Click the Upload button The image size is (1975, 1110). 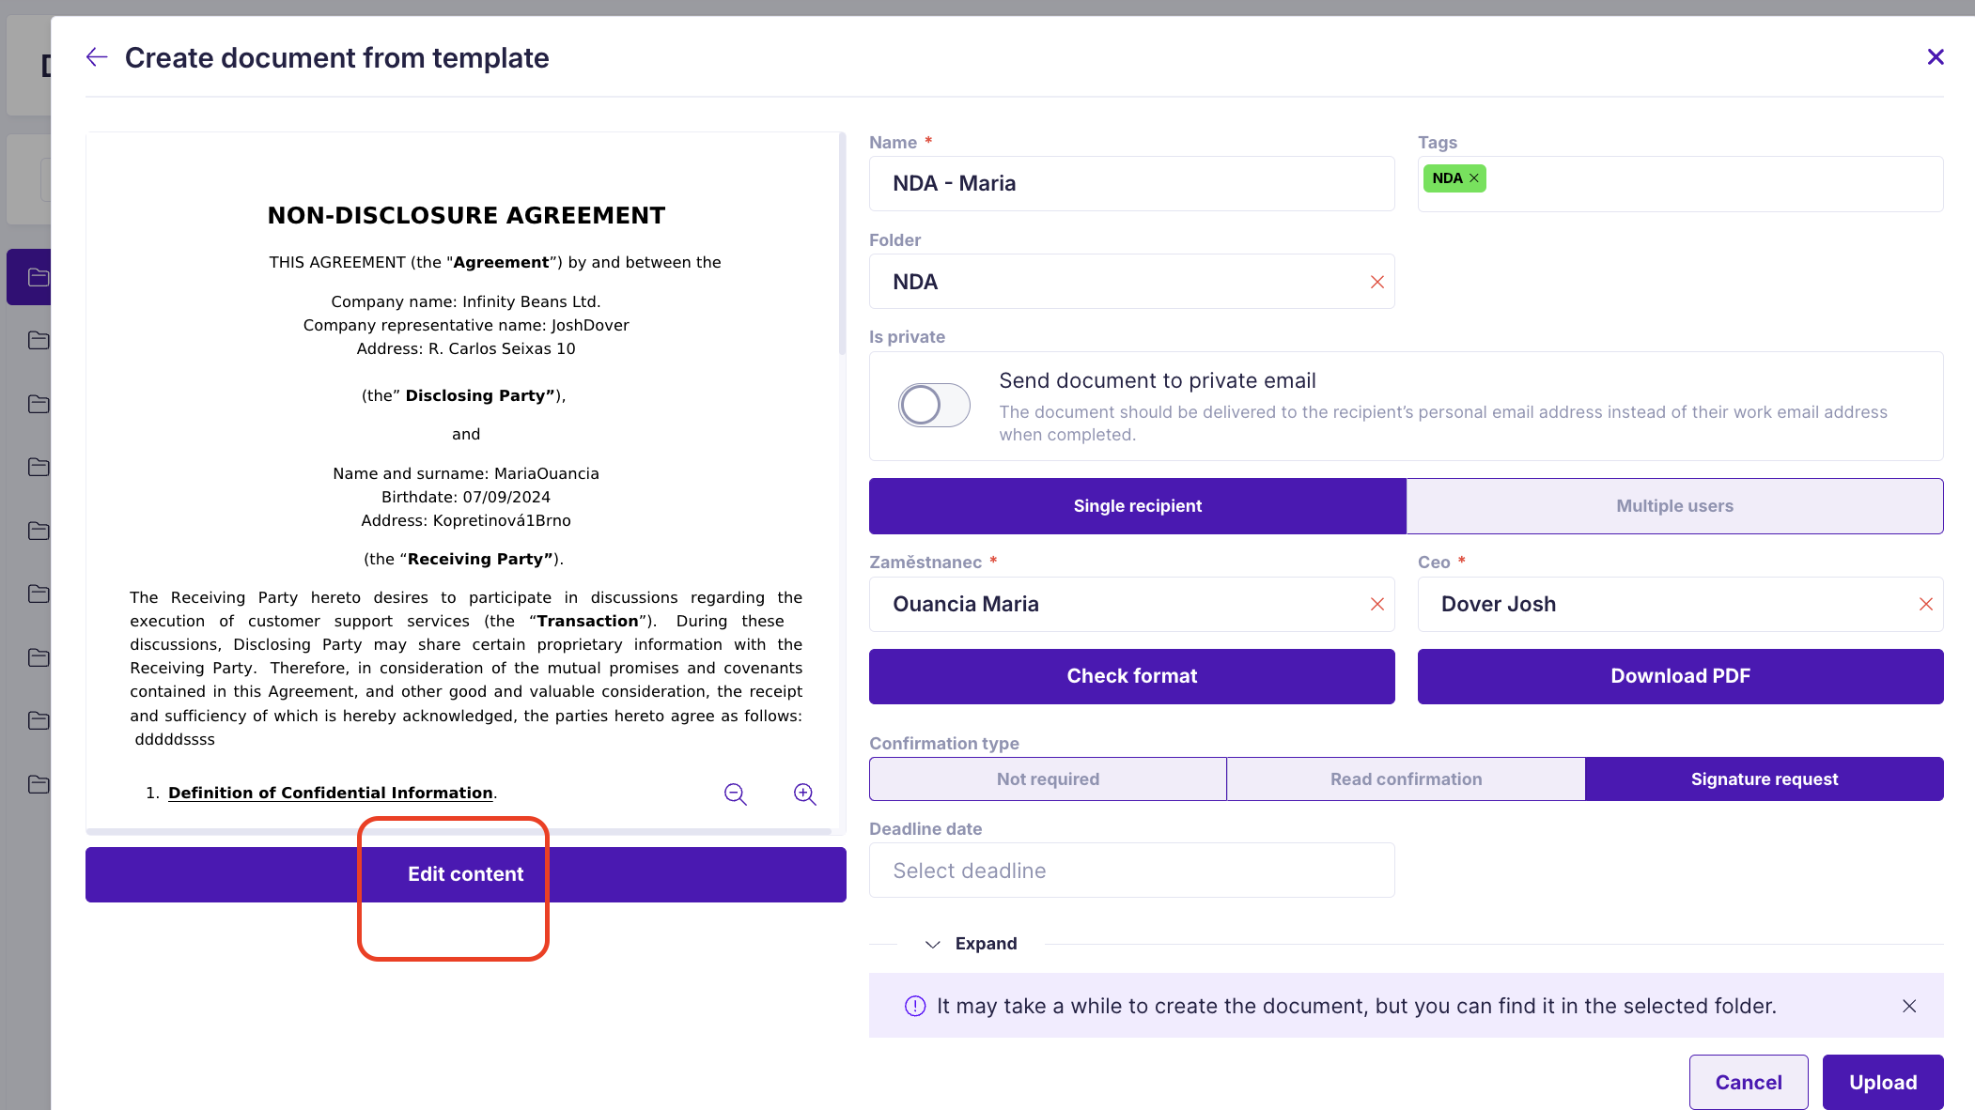tap(1882, 1082)
